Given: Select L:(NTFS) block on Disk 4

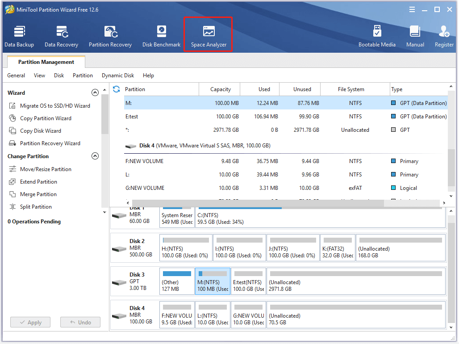Looking at the screenshot, I should point(213,315).
